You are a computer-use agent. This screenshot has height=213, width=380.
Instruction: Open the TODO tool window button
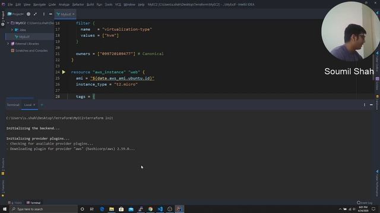coord(15,202)
